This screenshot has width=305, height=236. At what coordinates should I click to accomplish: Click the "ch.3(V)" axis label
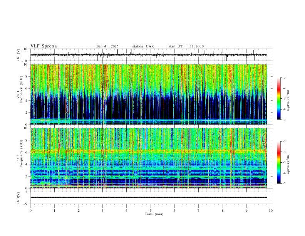pos(18,198)
